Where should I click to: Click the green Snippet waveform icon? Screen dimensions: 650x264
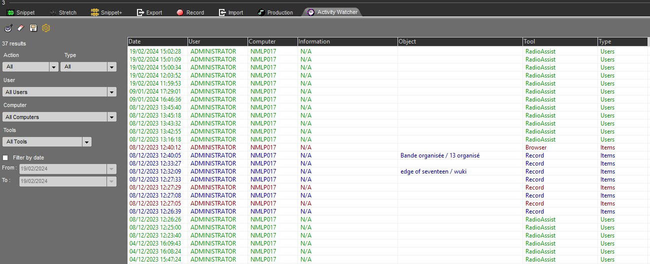[10, 12]
